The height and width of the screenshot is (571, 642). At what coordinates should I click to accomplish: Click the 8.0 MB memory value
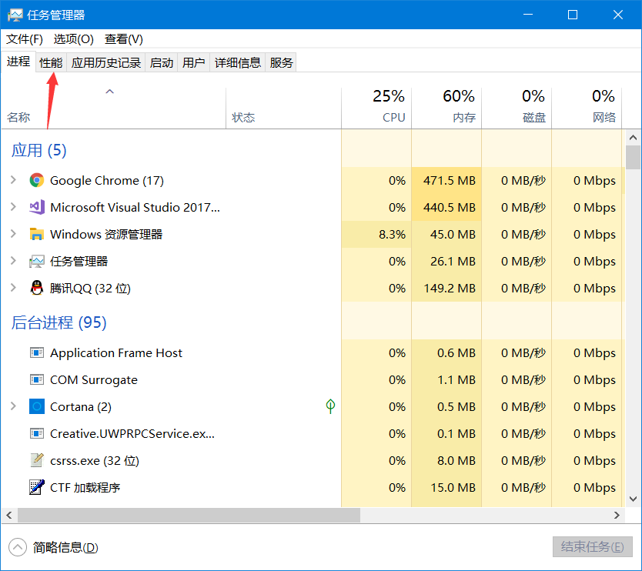[x=456, y=461]
